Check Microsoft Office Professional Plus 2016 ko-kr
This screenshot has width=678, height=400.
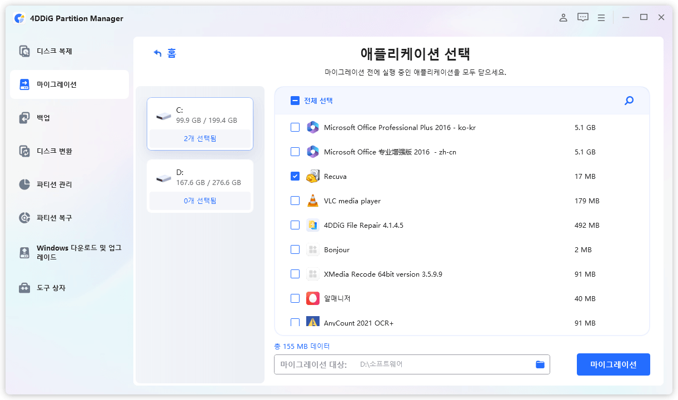pos(295,127)
